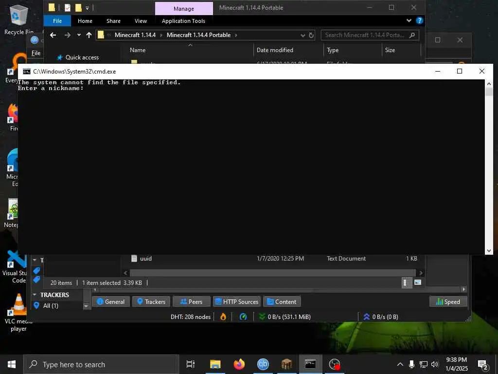498x374 pixels.
Task: Open the File menu in qBittorrent
Action: click(x=36, y=53)
